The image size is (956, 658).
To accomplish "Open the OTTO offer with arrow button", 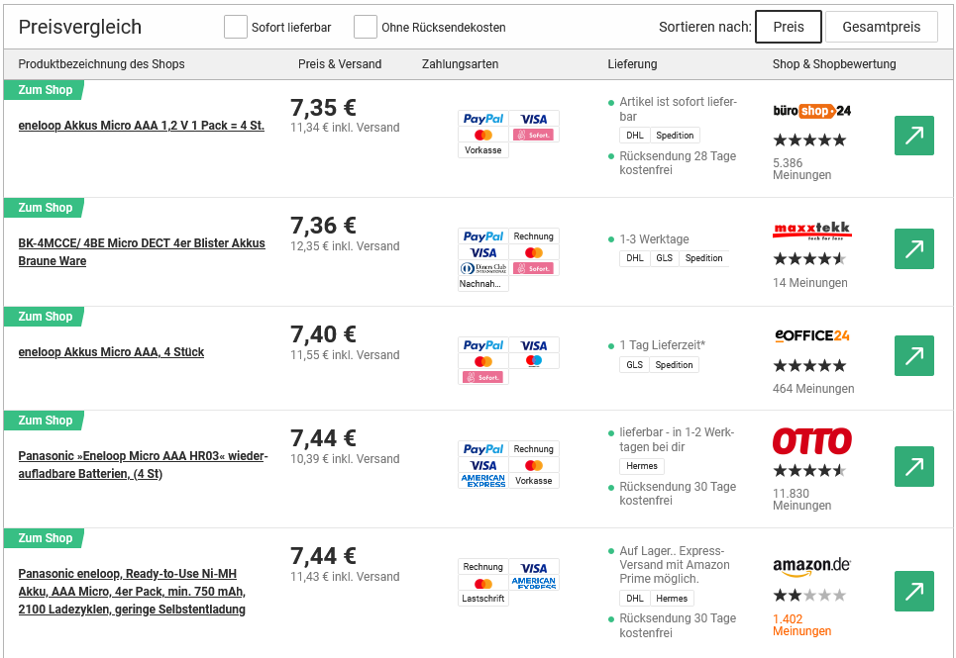I will pos(913,466).
